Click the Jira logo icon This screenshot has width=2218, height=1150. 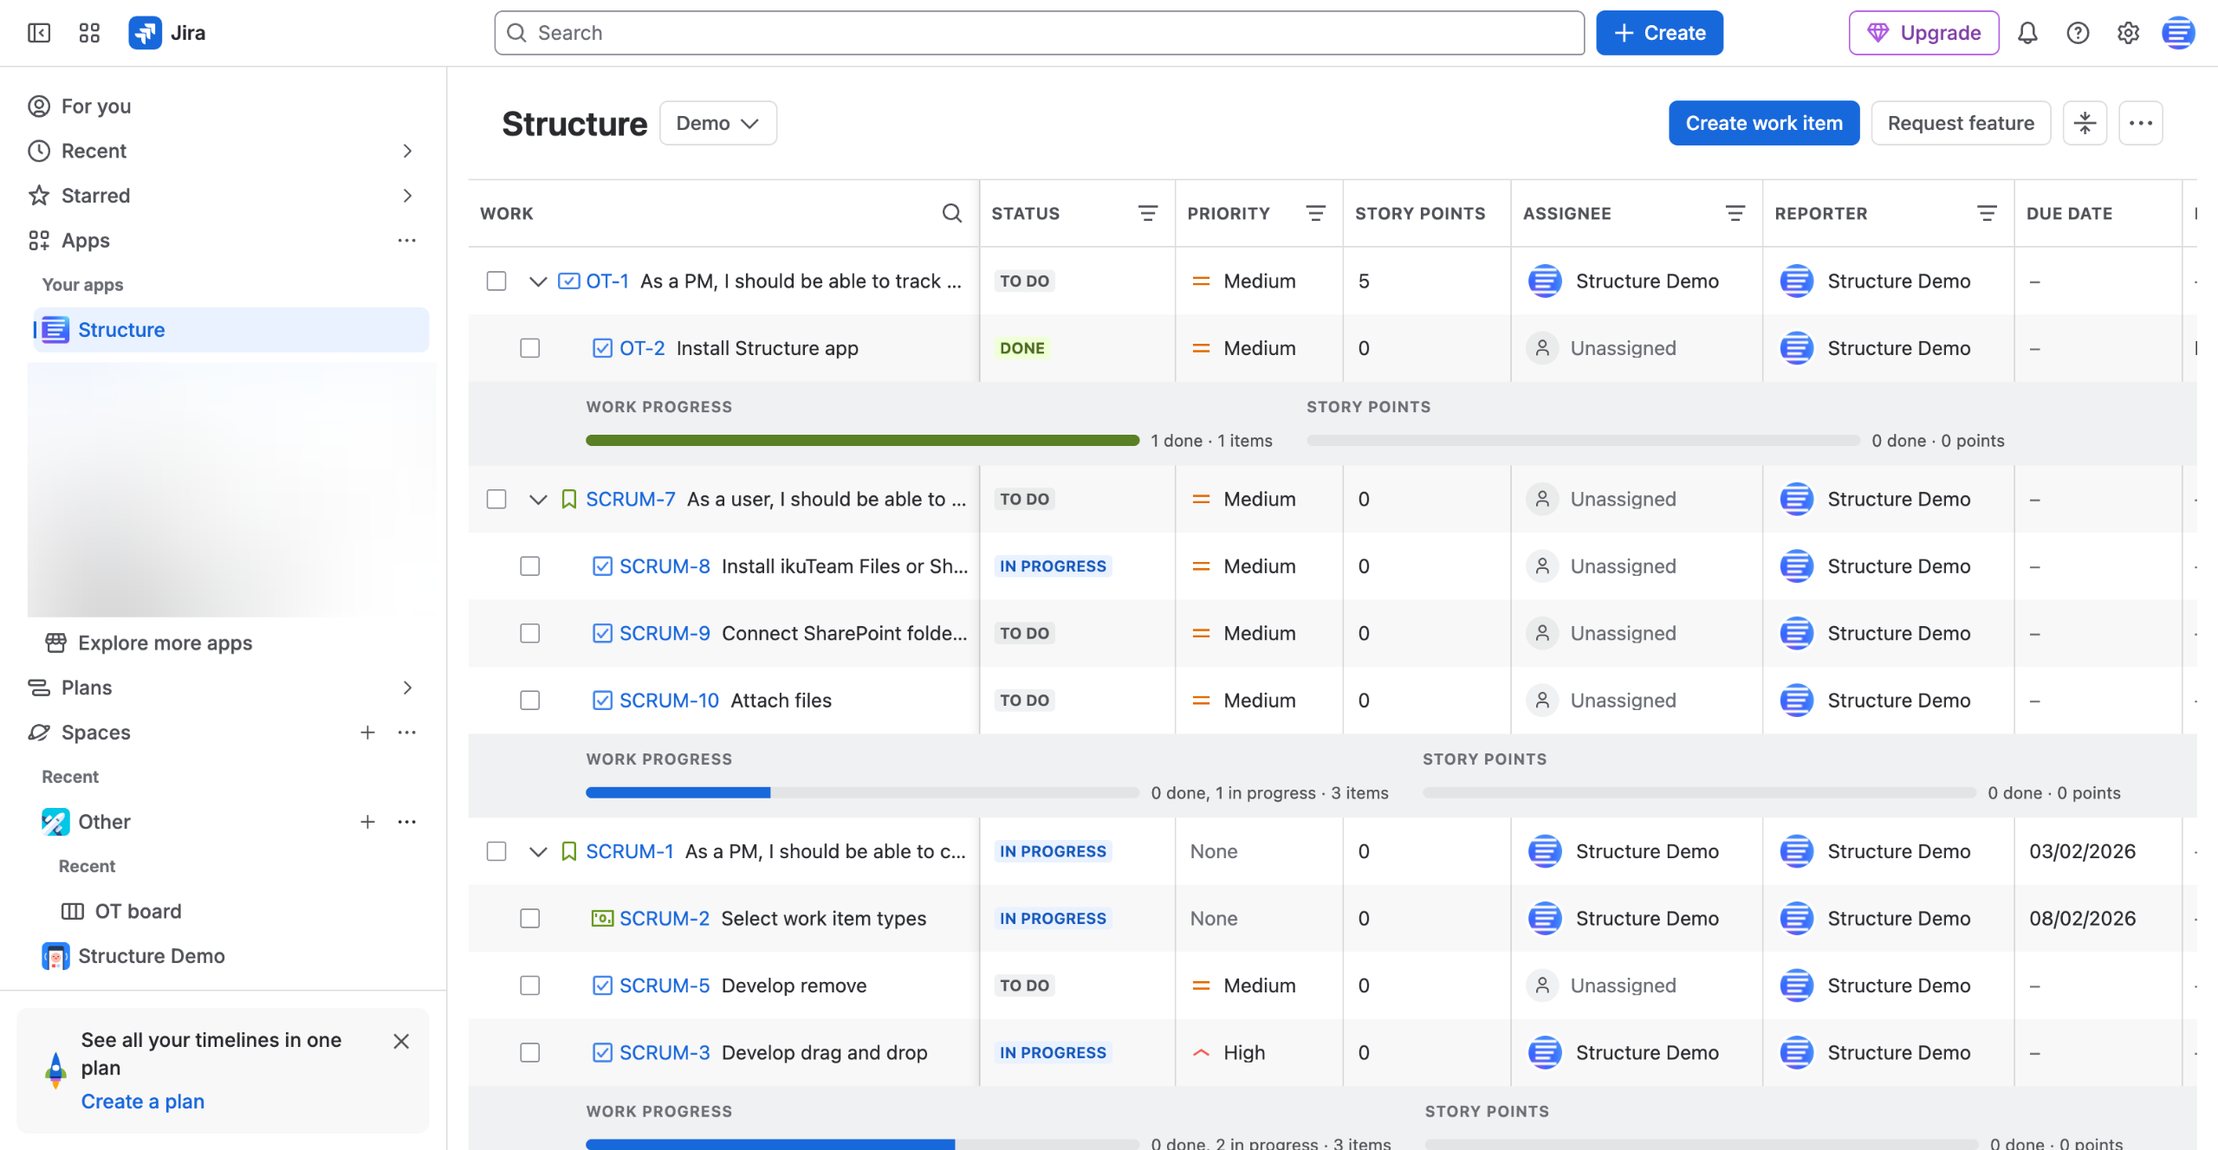tap(145, 33)
